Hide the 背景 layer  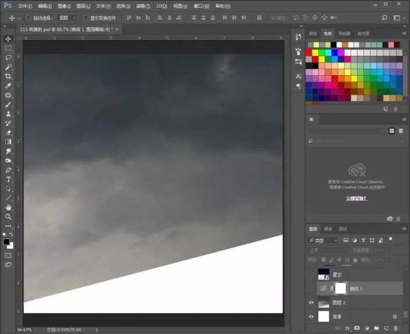pos(311,317)
